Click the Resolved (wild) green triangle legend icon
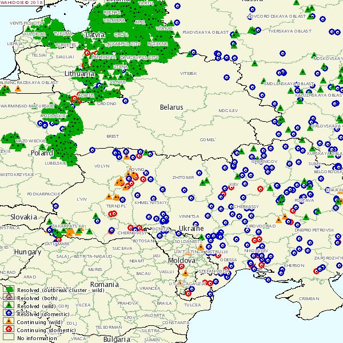 (9, 305)
